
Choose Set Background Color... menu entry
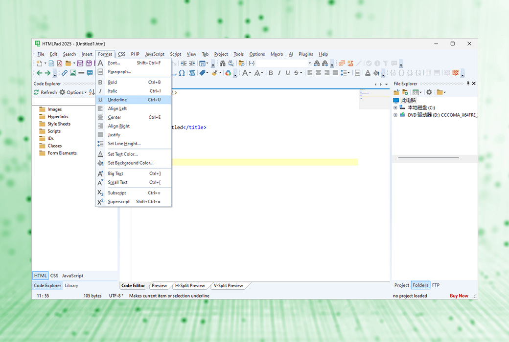[x=134, y=163]
